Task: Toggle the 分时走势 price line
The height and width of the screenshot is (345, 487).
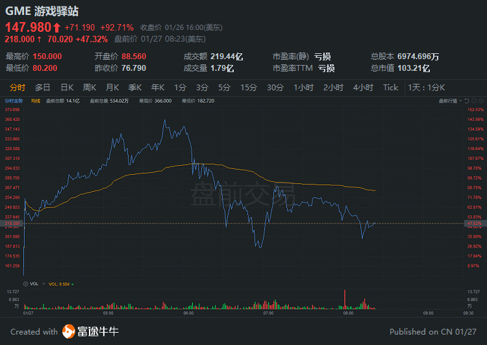Action: [x=14, y=101]
